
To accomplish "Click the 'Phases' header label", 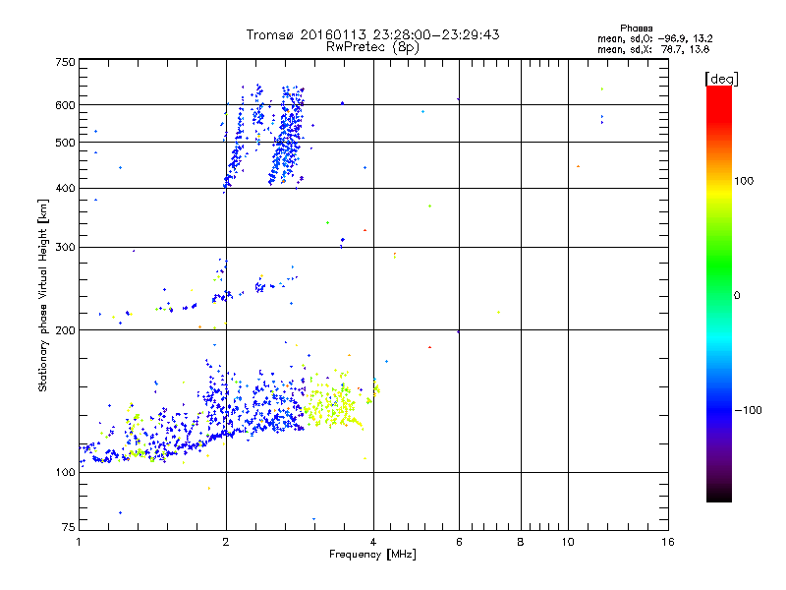I will point(636,29).
